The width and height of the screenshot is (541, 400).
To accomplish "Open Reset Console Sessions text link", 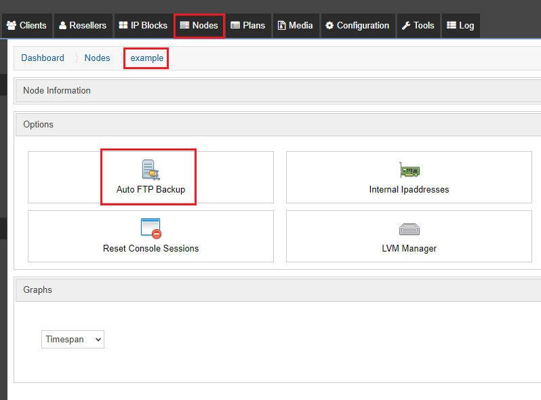I will coord(151,249).
